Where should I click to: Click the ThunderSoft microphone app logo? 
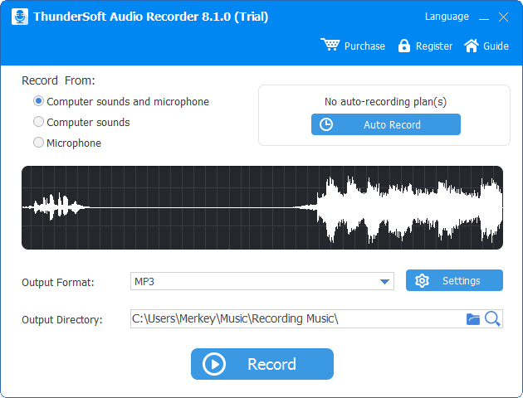20,17
